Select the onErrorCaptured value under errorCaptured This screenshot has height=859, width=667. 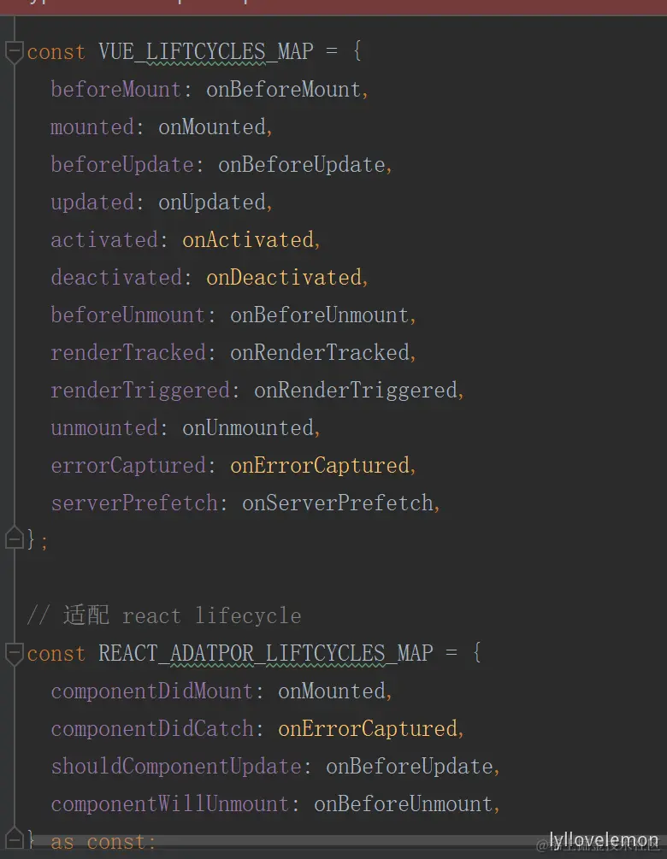(320, 466)
